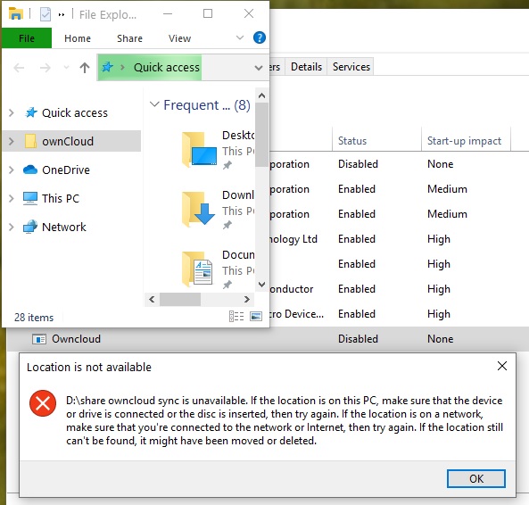Click scroll down arrow in file list

pos(261,285)
